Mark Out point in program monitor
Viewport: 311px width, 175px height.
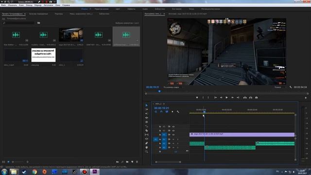click(208, 98)
